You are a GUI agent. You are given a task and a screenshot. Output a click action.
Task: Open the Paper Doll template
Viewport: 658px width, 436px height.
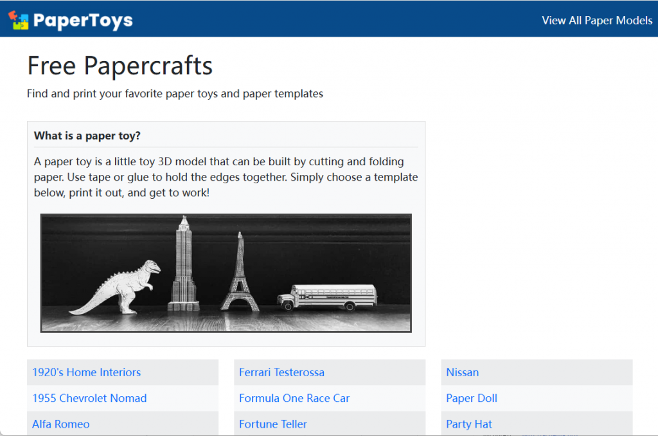pos(472,398)
